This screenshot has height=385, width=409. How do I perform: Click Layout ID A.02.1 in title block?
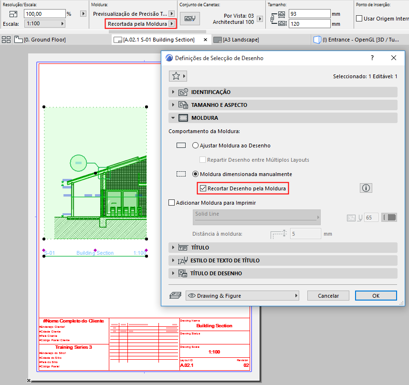tap(187, 365)
